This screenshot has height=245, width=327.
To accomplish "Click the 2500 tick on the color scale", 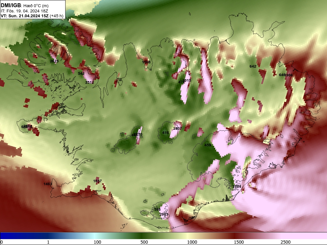I will (285, 242).
